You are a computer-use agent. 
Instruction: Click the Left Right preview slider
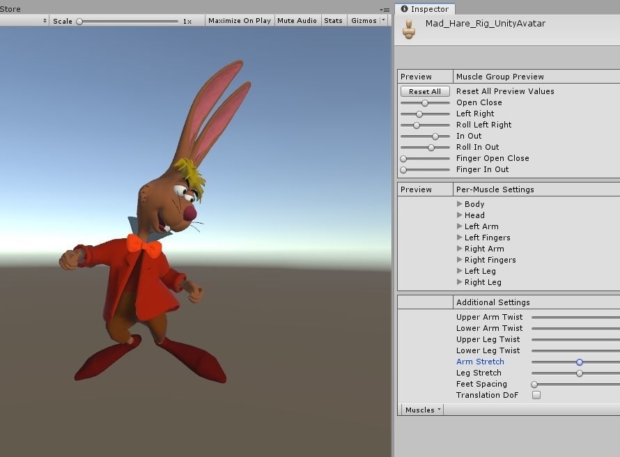425,114
